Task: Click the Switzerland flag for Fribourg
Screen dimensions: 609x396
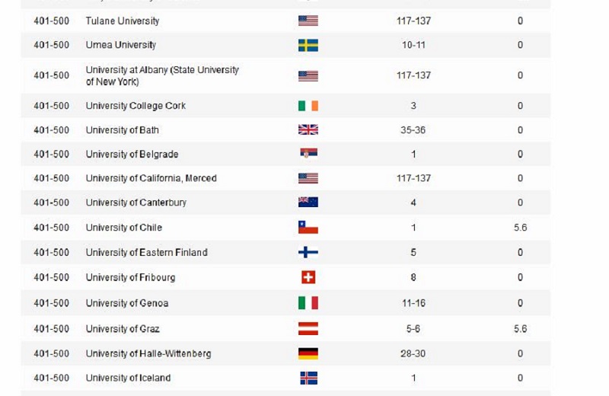Action: tap(308, 277)
